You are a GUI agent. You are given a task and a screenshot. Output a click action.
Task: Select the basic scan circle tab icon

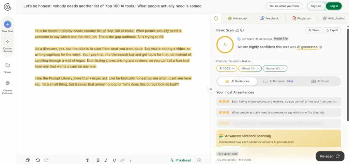point(216,18)
